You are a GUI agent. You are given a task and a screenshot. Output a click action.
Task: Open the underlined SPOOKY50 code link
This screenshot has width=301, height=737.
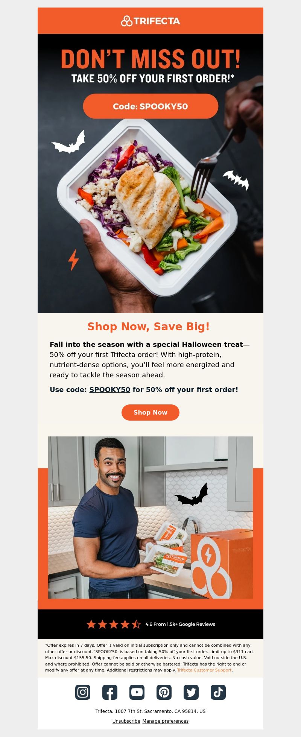click(109, 389)
